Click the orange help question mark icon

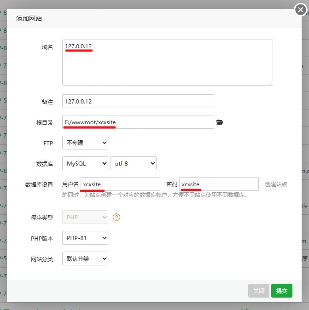pyautogui.click(x=117, y=217)
